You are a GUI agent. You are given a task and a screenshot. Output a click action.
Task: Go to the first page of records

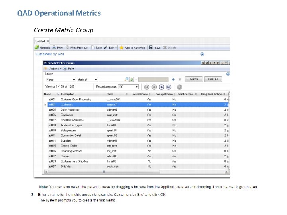click(x=147, y=87)
